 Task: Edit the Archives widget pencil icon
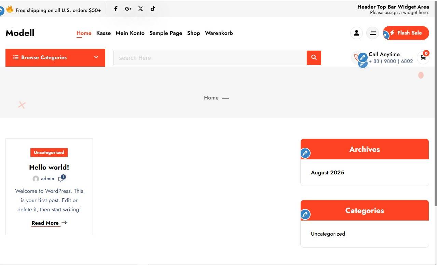[305, 153]
